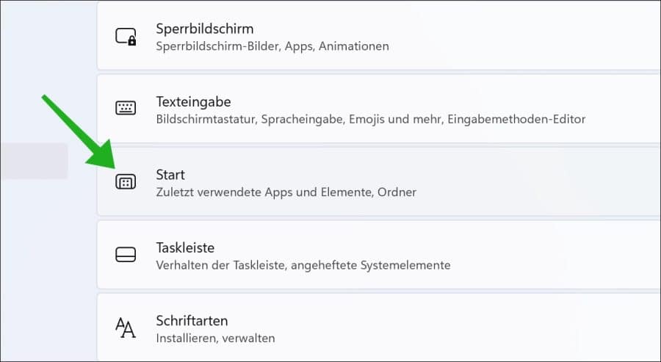Viewport: 661px width, 362px height.
Task: Click the Taskleiste taskbar icon
Action: click(126, 255)
